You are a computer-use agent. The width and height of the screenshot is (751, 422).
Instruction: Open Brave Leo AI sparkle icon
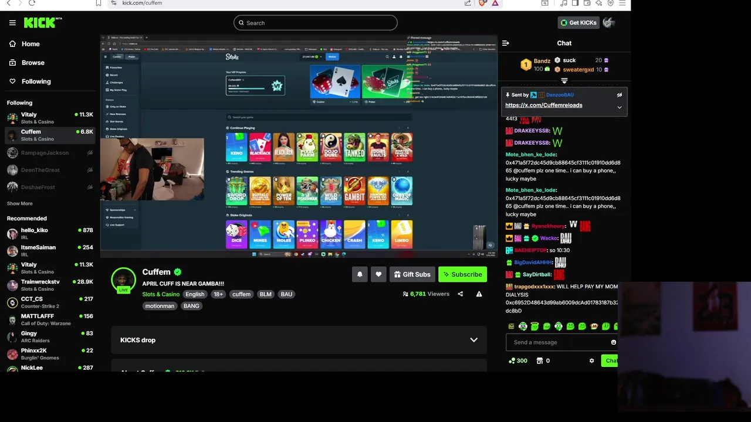[598, 3]
